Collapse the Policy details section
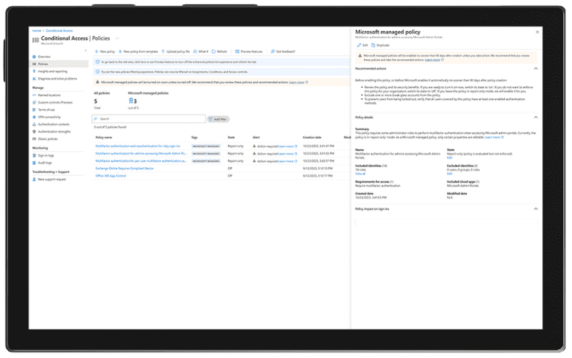This screenshot has width=572, height=358. point(536,117)
